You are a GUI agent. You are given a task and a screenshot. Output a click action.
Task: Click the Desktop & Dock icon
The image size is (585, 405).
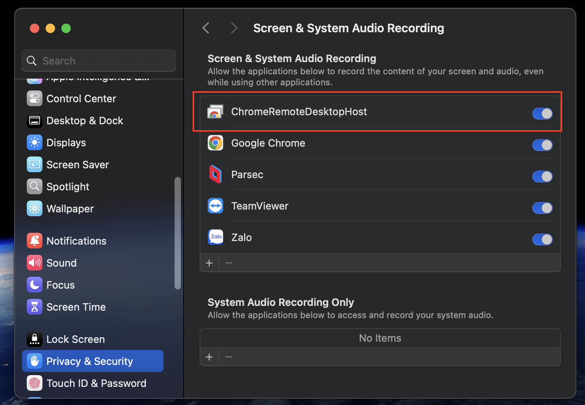35,121
